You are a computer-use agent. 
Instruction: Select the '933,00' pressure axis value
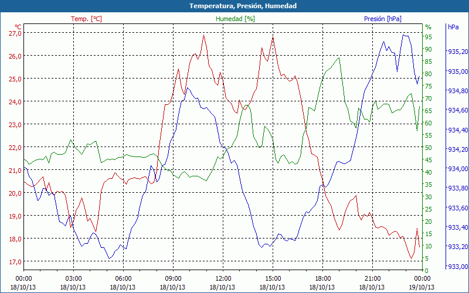[x=458, y=266]
